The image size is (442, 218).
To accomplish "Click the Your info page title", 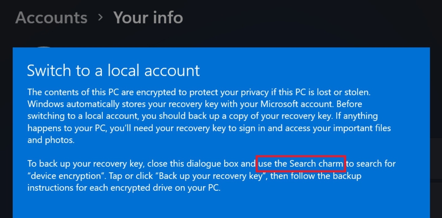I will 148,17.
